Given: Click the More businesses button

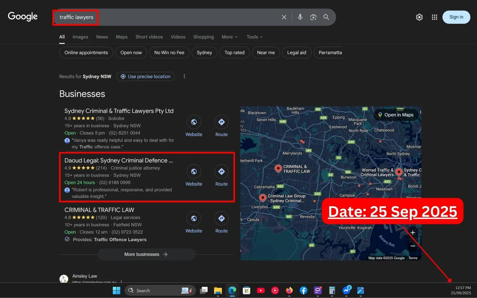Looking at the screenshot, I should pyautogui.click(x=146, y=254).
